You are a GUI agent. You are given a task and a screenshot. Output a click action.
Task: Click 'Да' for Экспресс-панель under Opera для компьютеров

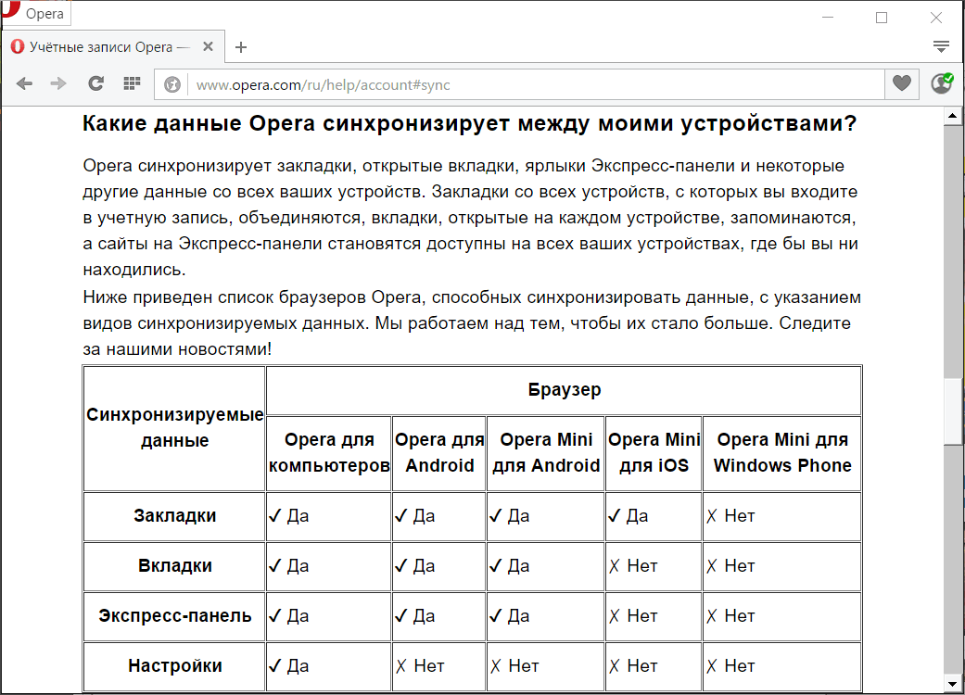(289, 616)
